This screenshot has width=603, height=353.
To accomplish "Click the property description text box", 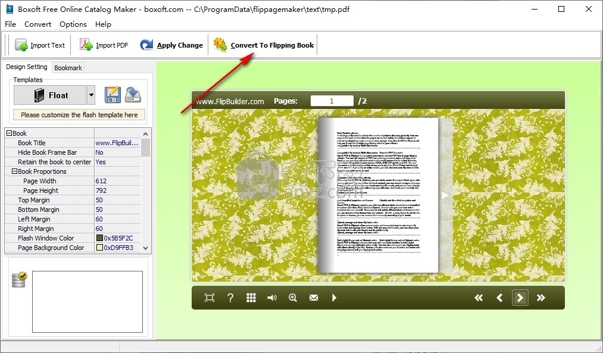I will pyautogui.click(x=88, y=301).
